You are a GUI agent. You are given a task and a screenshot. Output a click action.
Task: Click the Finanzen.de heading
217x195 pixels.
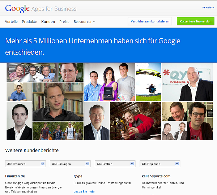(15, 176)
